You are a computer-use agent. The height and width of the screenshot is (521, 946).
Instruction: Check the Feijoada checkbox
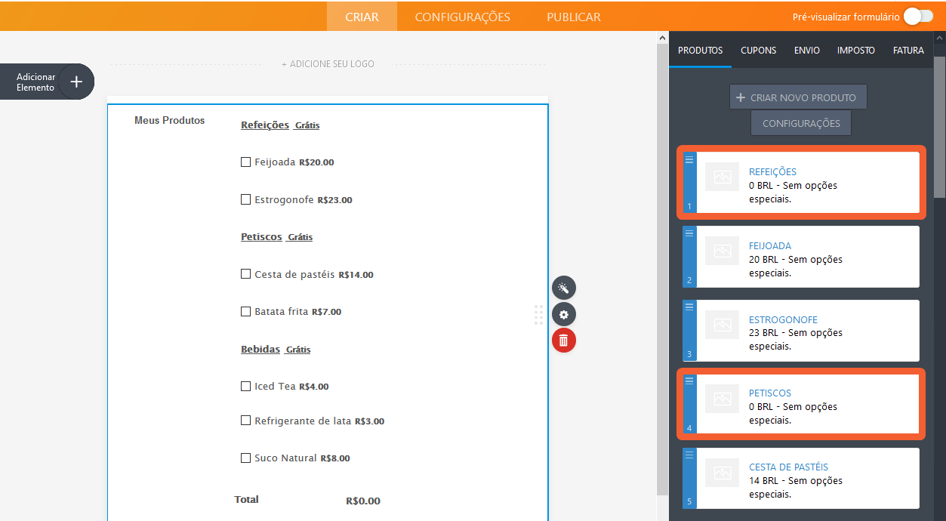[245, 162]
